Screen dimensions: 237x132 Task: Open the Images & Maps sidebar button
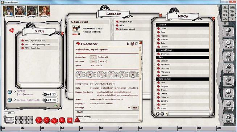[228, 56]
